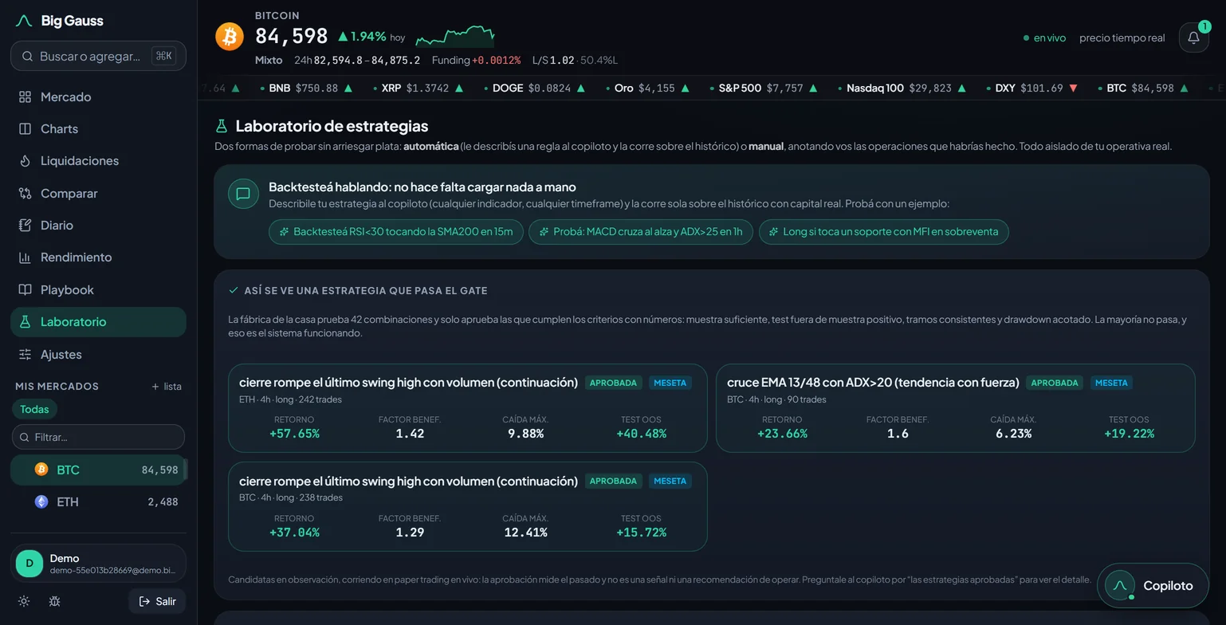
Task: Click the 'en vivo' status indicator
Action: pos(1044,37)
